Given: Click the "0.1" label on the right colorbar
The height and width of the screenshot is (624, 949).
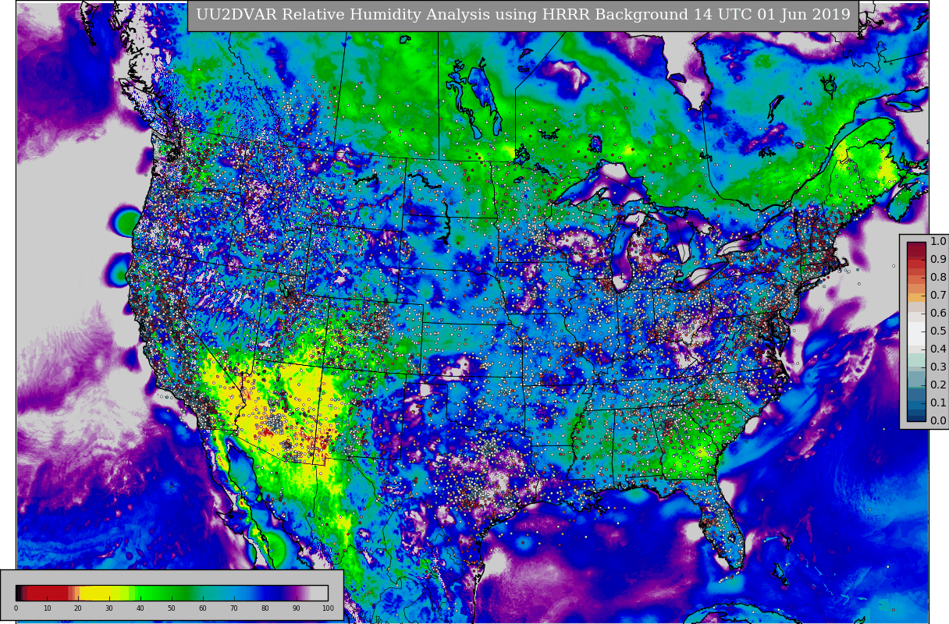Looking at the screenshot, I should pyautogui.click(x=938, y=403).
